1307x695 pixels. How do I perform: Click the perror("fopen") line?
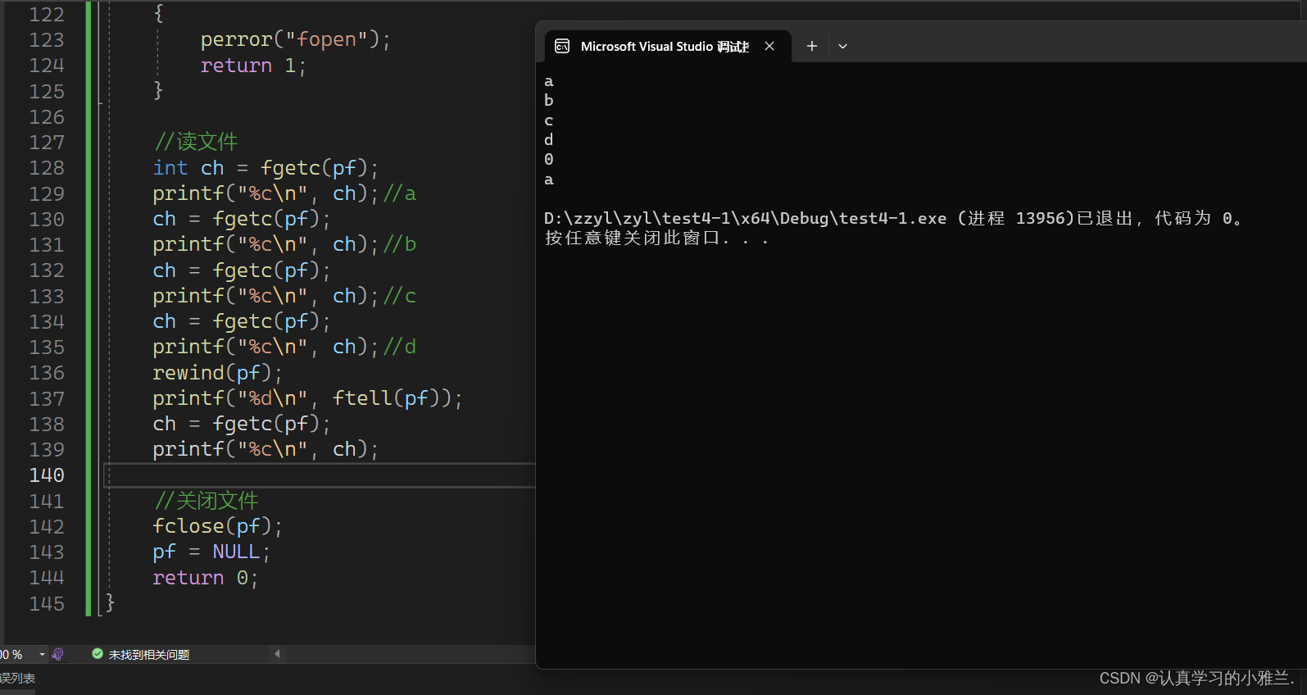[x=295, y=39]
